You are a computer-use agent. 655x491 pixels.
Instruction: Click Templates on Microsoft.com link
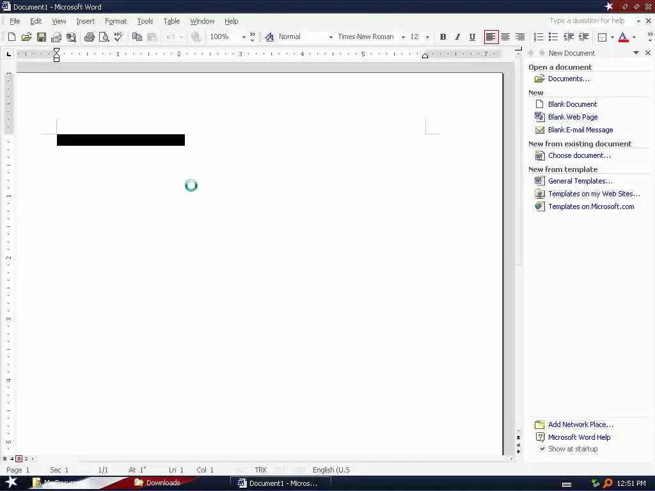tap(591, 207)
